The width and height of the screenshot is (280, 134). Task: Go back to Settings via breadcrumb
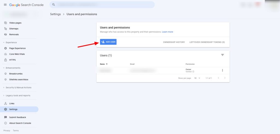click(55, 14)
